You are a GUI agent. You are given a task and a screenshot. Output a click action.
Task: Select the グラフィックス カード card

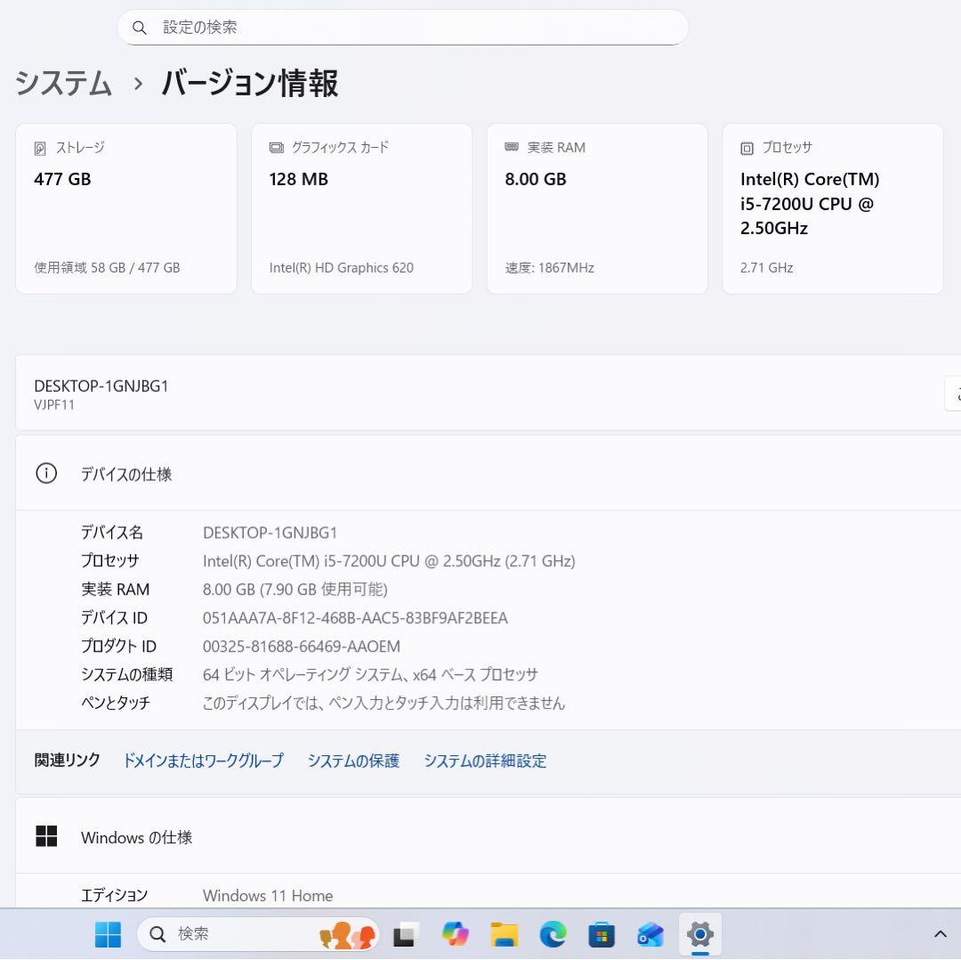361,207
